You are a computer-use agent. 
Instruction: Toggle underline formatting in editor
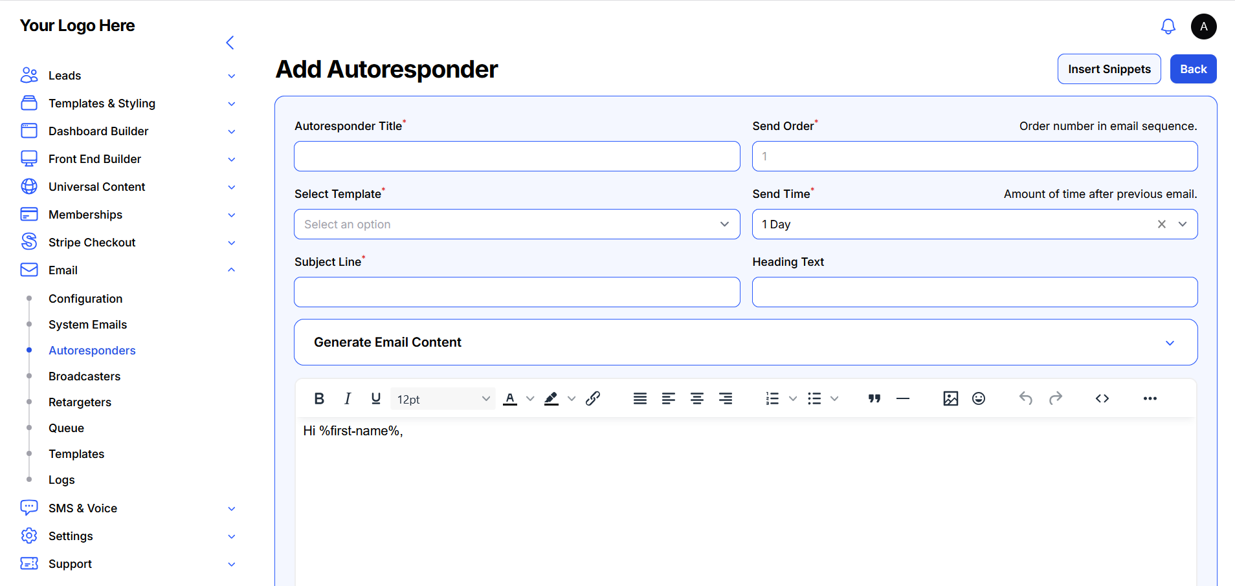tap(376, 398)
